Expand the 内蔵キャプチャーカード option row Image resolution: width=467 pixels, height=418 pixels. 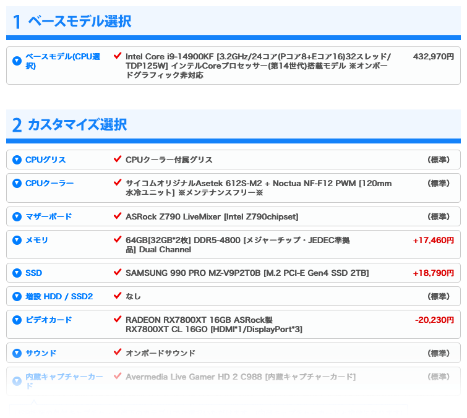coord(233,382)
